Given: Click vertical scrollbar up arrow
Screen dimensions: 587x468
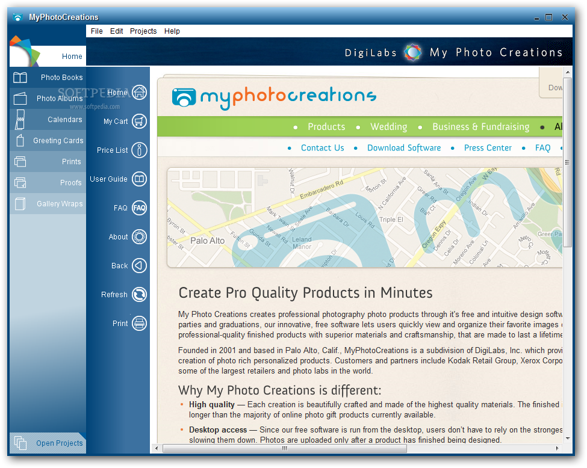Looking at the screenshot, I should click(568, 72).
